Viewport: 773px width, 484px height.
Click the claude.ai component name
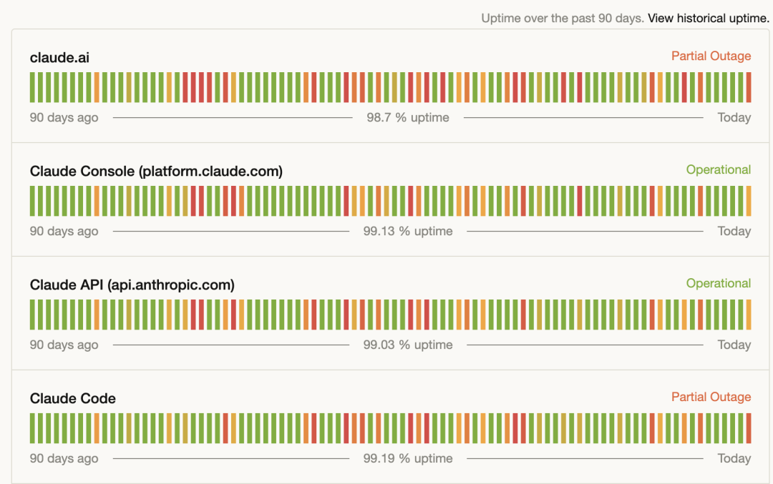[59, 58]
